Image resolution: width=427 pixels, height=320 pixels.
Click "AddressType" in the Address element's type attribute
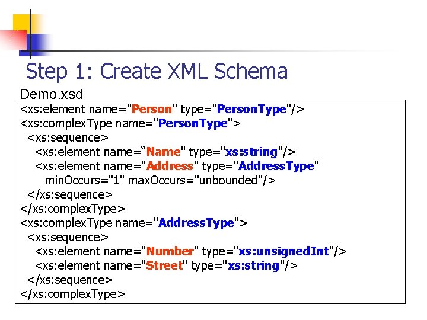tap(276, 166)
